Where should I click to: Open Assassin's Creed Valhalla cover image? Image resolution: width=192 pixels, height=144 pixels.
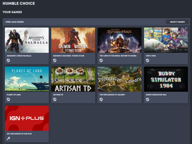(x=27, y=40)
